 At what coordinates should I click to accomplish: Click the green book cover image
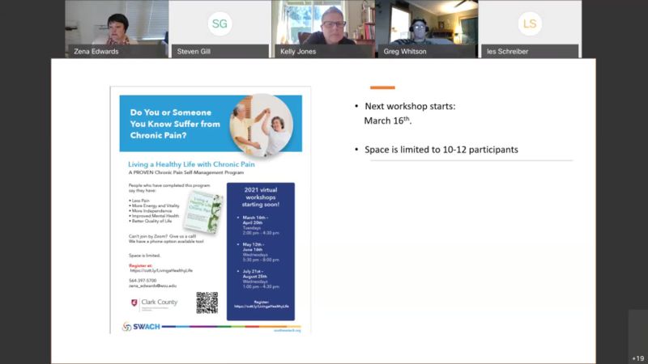point(202,212)
